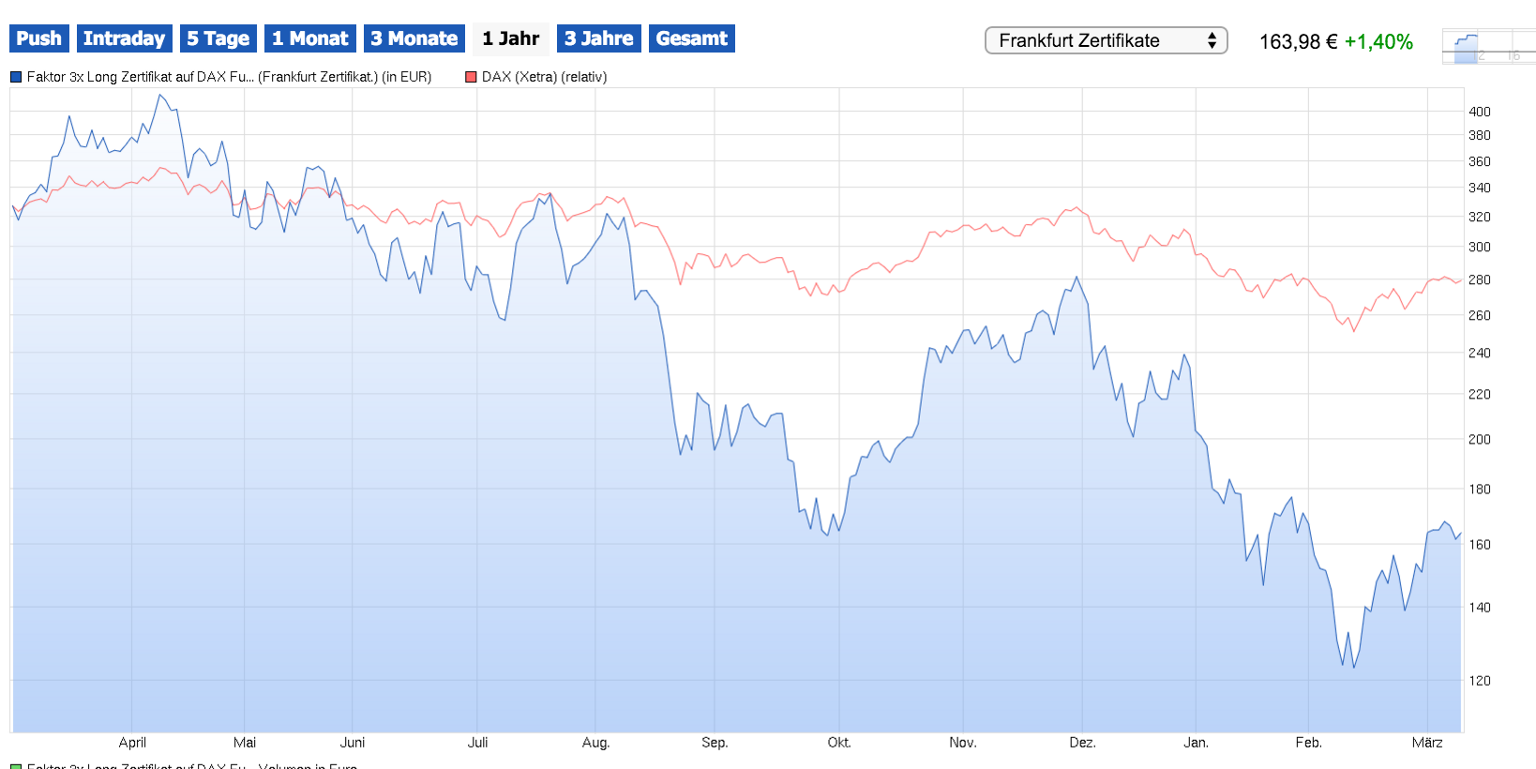Click the März label on the time axis
Screen dimensions: 1536x769
coord(1427,743)
